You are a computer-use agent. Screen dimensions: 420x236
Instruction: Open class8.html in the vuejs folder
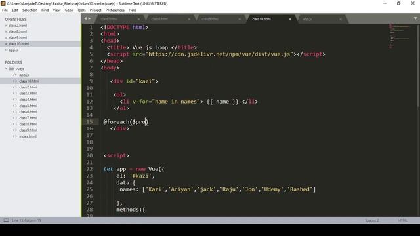28,124
